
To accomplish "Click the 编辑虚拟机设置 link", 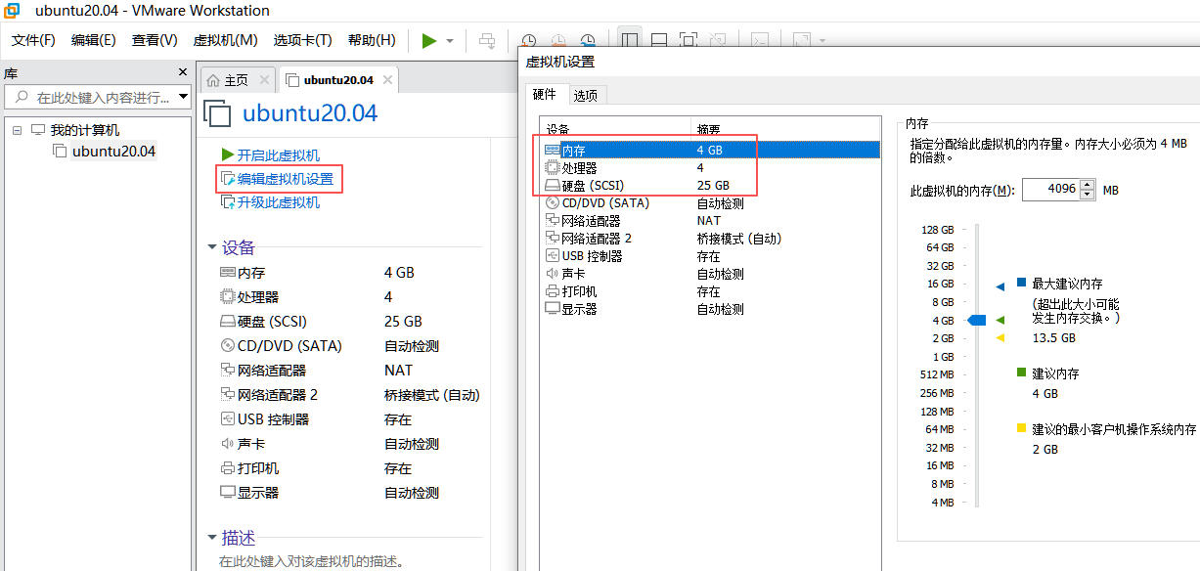I will (x=285, y=179).
